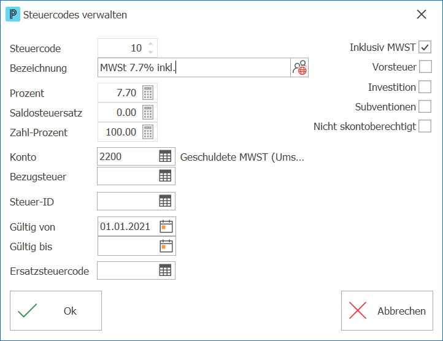Enable the Vorsteuer checkbox

pos(425,67)
